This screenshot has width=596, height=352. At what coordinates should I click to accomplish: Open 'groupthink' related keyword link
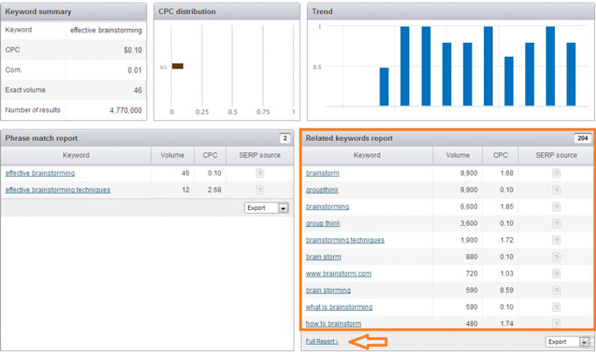point(322,190)
